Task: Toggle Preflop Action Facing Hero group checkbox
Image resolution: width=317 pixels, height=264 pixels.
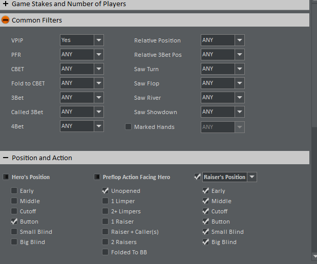Action: coord(97,177)
